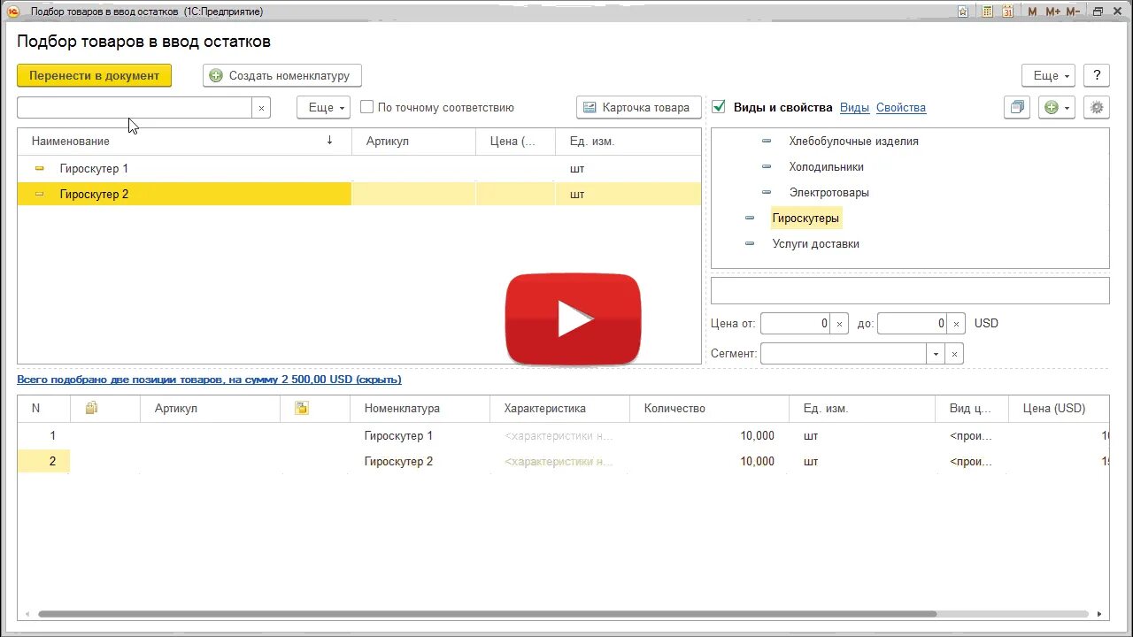Open the Виды link
This screenshot has width=1133, height=637.
click(854, 107)
